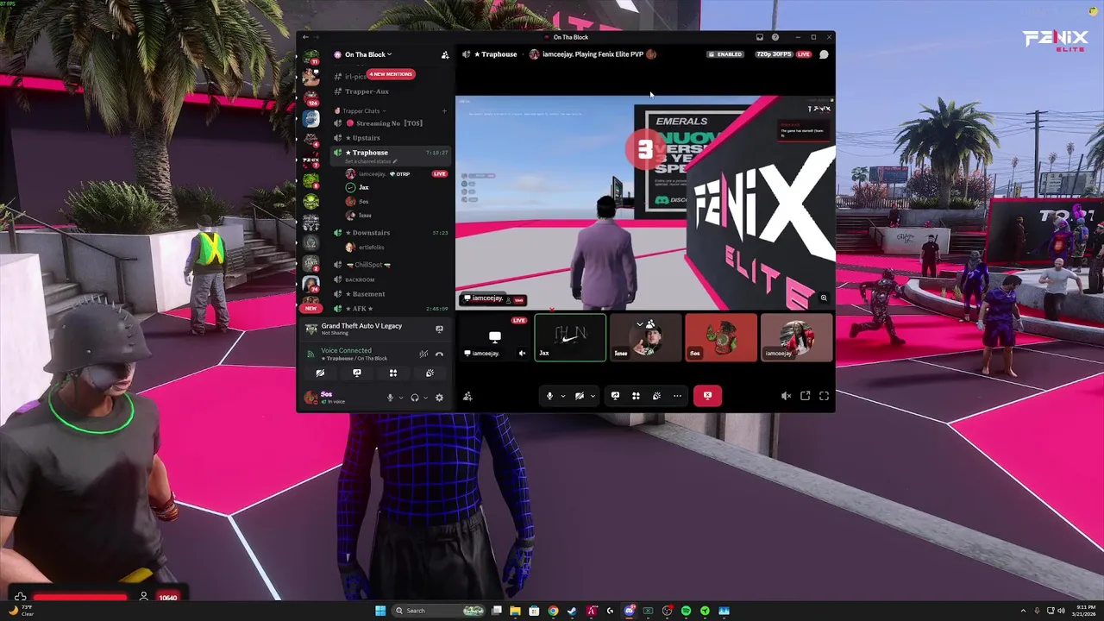Show chat via the speech bubble icon
The width and height of the screenshot is (1104, 621).
824,54
